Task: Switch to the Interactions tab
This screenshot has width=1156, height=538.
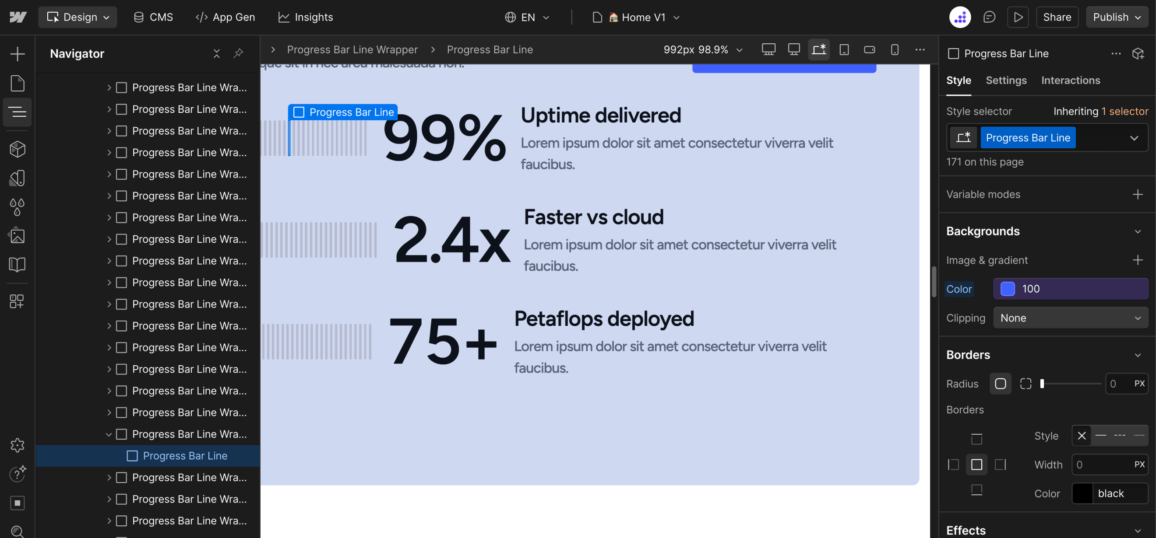Action: point(1070,80)
